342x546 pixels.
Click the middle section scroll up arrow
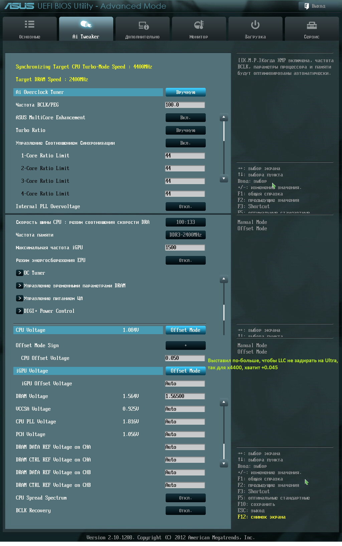pyautogui.click(x=224, y=279)
